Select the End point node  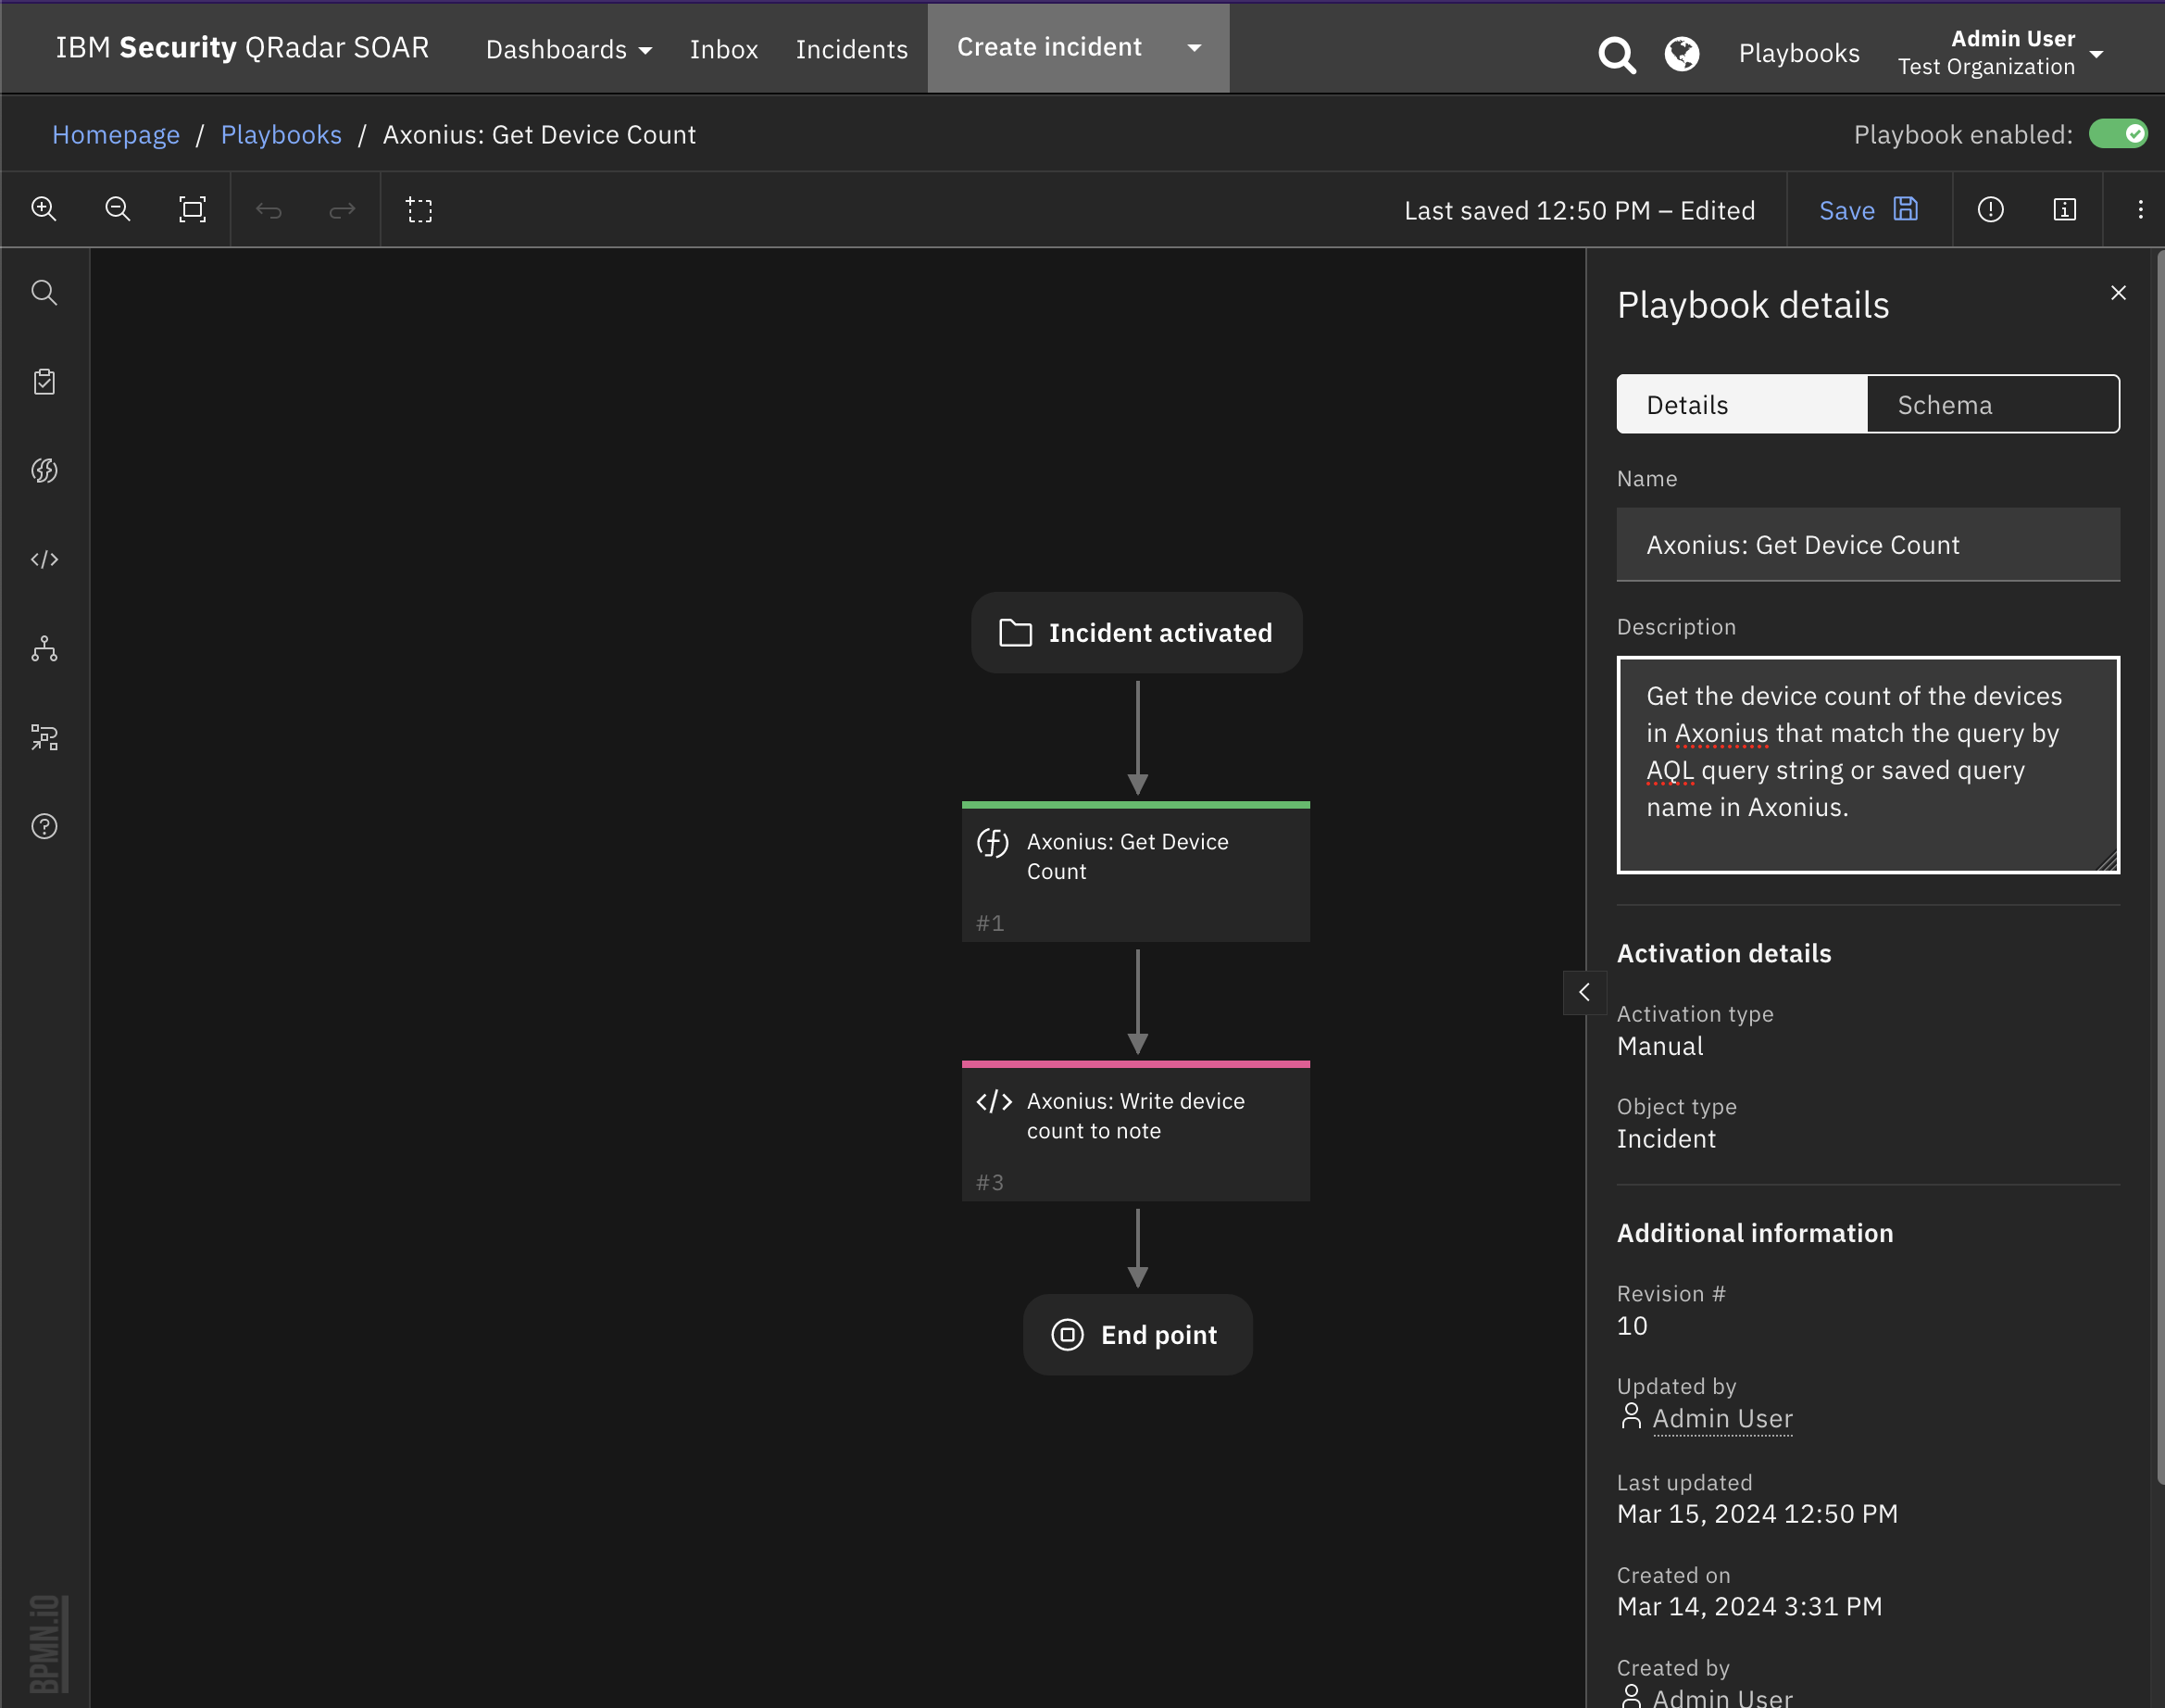click(1137, 1334)
